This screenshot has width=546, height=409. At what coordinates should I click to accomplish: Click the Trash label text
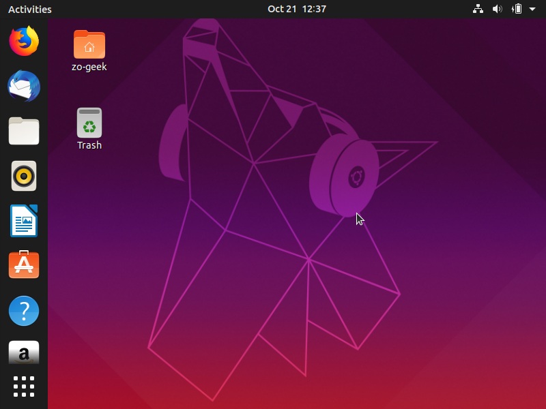tap(89, 145)
